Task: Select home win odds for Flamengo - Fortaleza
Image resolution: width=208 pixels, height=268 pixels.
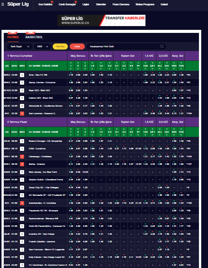Action: coord(71,156)
